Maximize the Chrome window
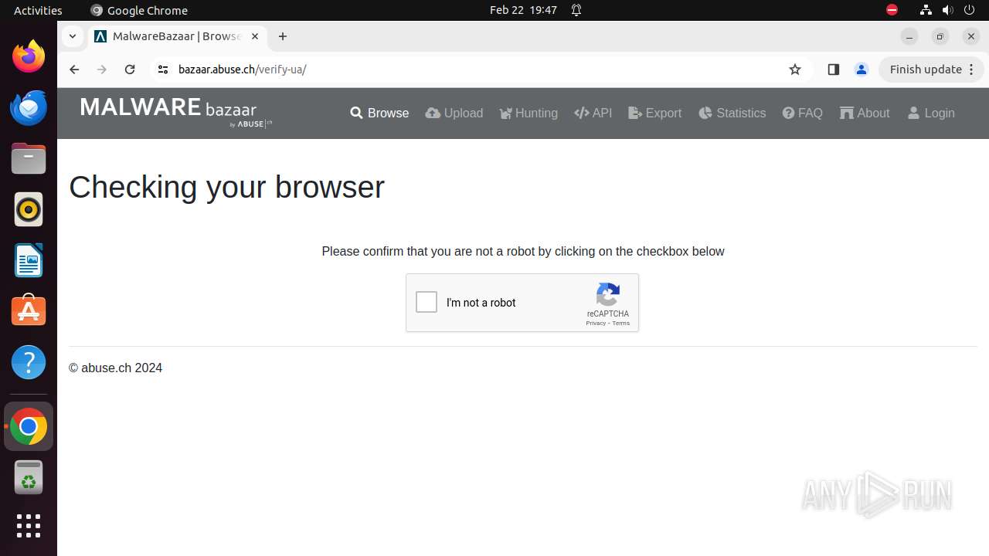 coord(940,36)
